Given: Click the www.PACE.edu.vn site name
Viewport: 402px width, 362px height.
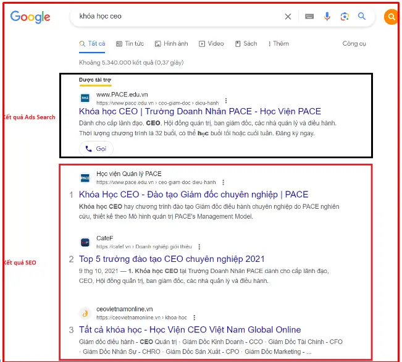Looking at the screenshot, I should coord(122,95).
